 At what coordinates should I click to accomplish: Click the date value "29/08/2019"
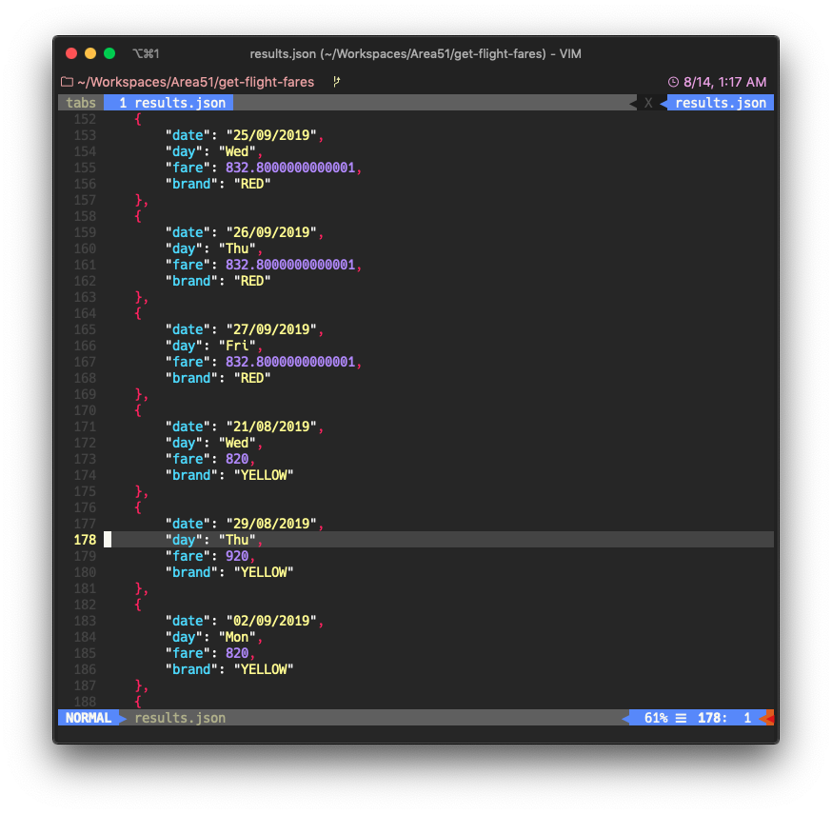271,524
